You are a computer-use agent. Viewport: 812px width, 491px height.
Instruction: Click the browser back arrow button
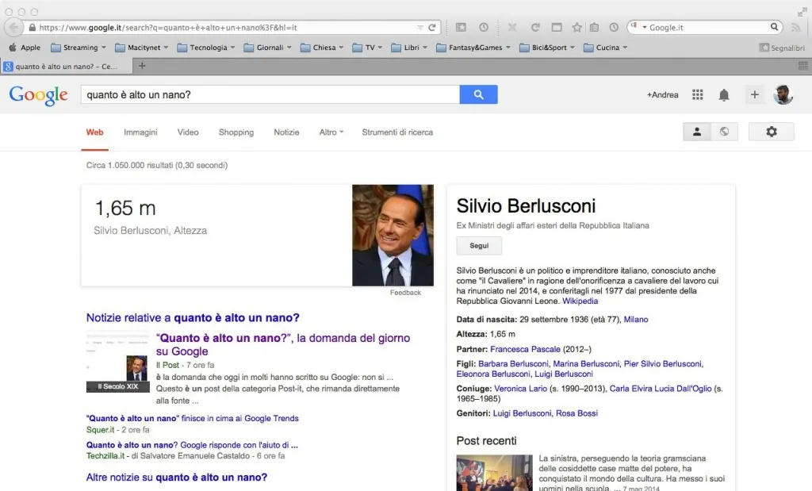coord(13,27)
